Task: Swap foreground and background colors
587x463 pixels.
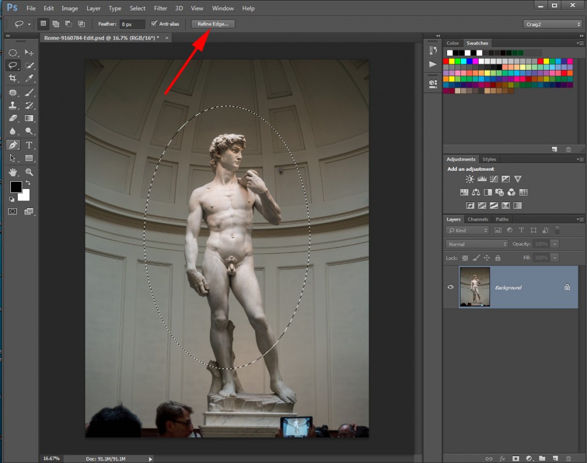Action: pyautogui.click(x=28, y=183)
